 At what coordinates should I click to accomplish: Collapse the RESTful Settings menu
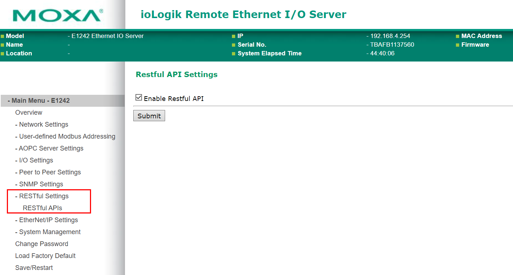[44, 196]
